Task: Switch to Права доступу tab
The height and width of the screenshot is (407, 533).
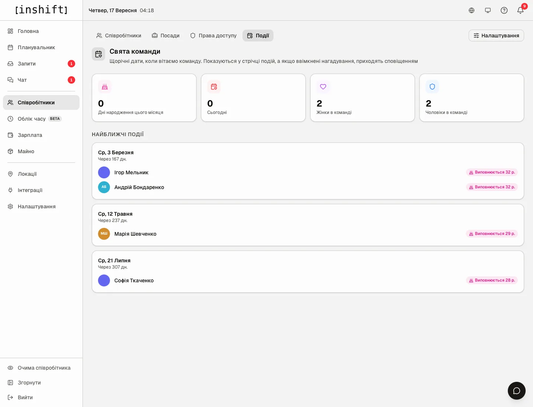Action: tap(213, 36)
